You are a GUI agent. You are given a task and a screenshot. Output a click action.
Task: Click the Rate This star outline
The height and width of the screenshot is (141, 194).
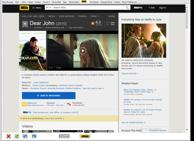(x=108, y=23)
